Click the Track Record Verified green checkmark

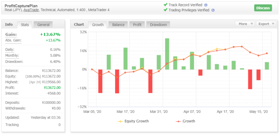coord(166,5)
